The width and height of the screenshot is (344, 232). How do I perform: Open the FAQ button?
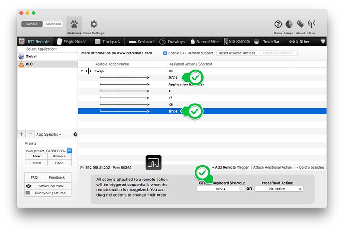pyautogui.click(x=34, y=177)
